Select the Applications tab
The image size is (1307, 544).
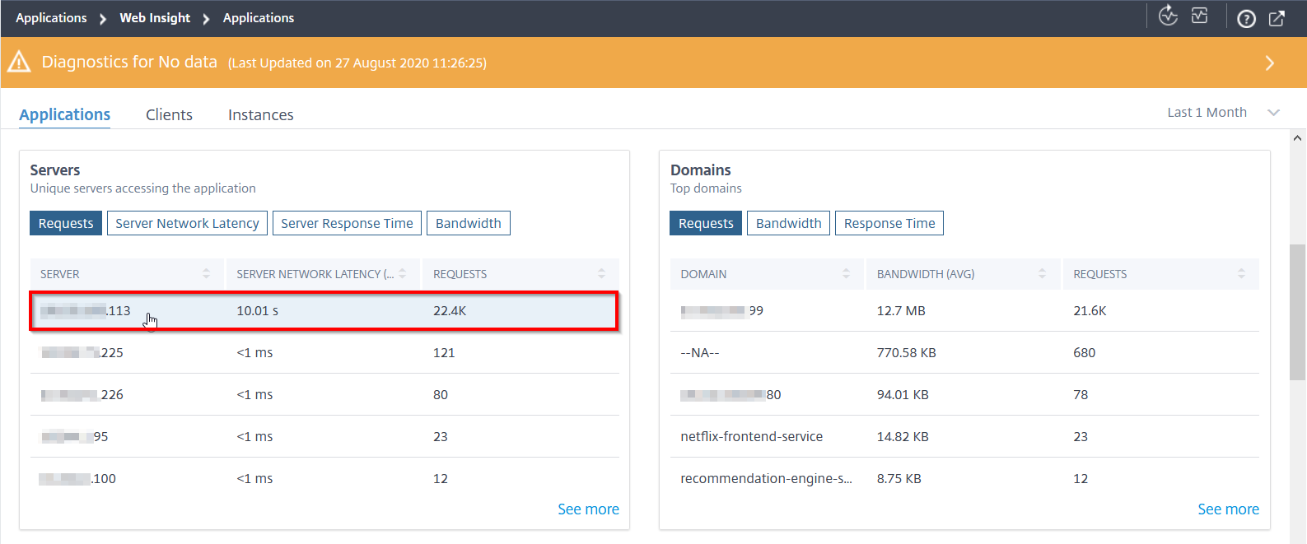point(65,115)
